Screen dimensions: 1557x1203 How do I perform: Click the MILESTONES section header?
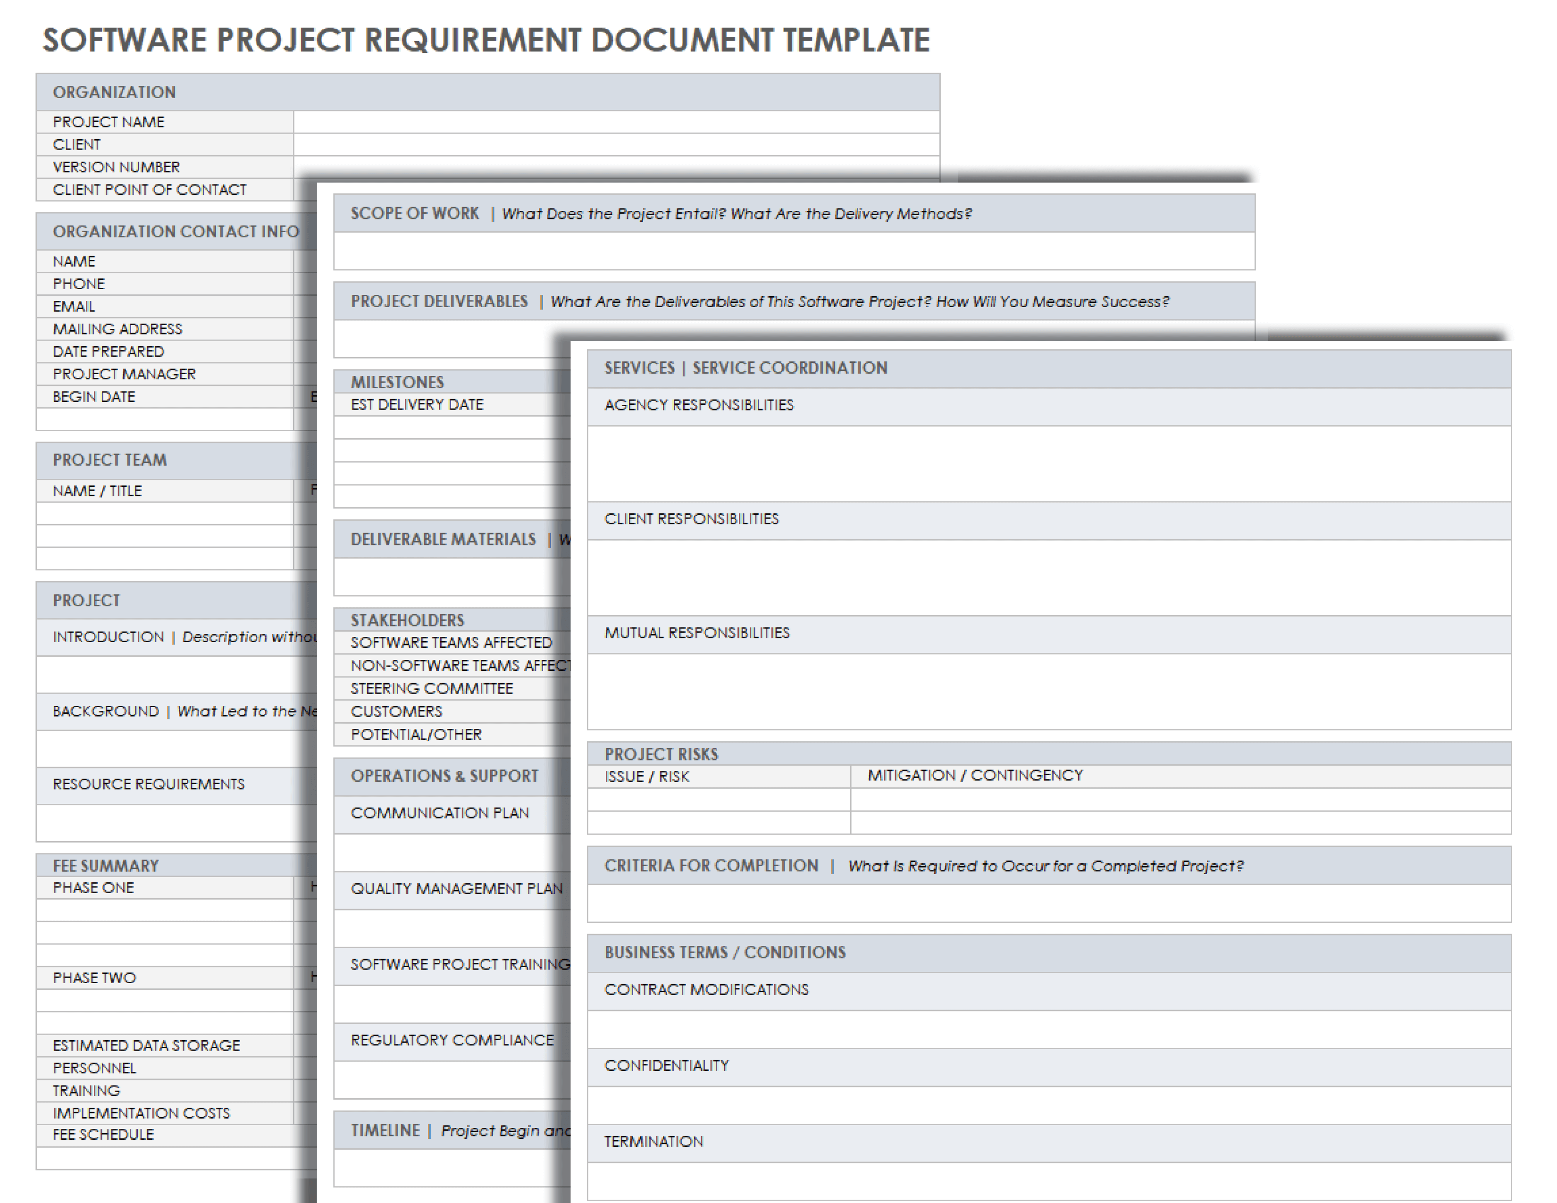pyautogui.click(x=397, y=382)
